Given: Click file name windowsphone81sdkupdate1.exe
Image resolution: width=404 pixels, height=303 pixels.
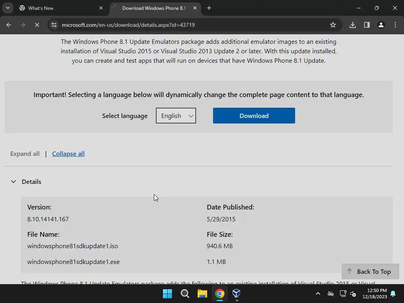Looking at the screenshot, I should click(73, 262).
